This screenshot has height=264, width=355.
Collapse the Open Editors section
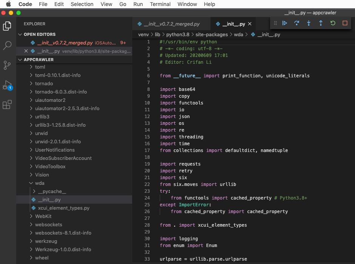point(20,34)
